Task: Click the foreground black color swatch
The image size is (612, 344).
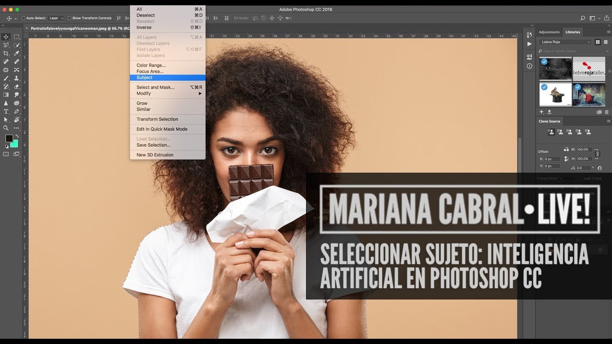Action: coord(8,138)
